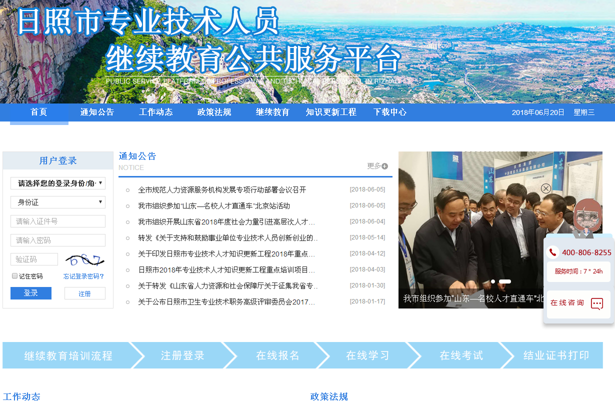615x403 pixels.
Task: Click the 注册 button
Action: tap(84, 293)
